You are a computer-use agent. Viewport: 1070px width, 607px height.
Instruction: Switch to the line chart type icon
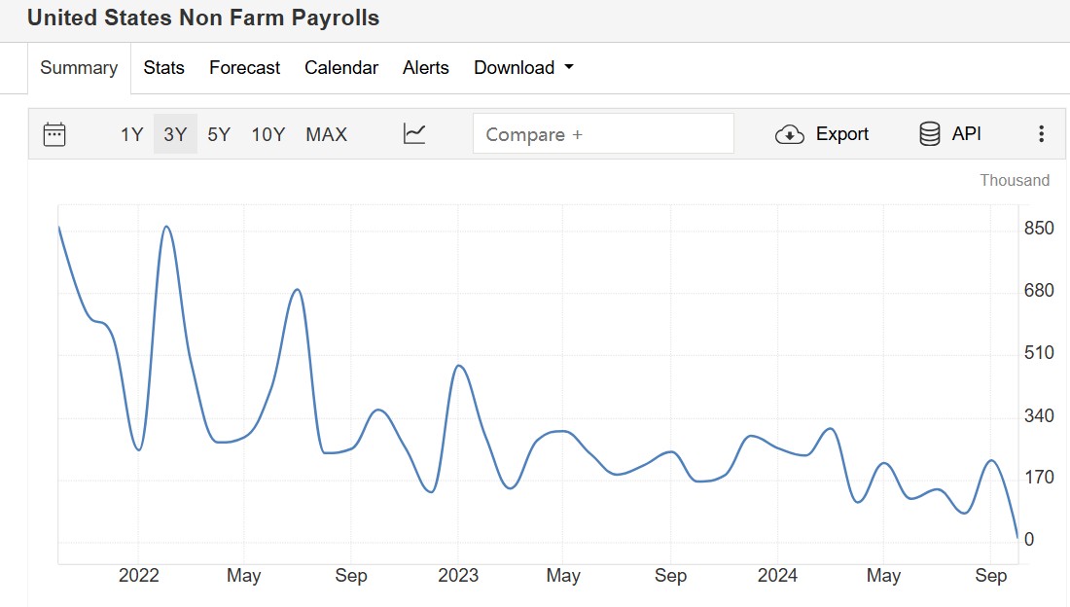(x=414, y=134)
